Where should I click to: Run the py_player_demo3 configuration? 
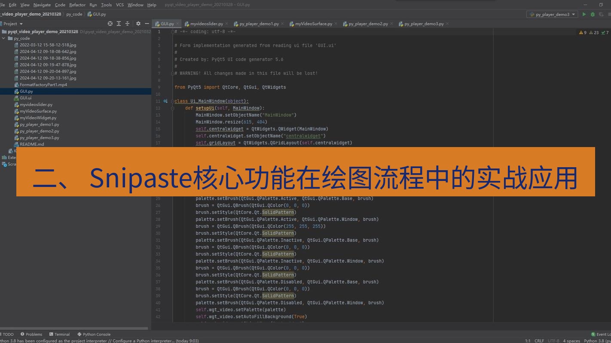click(x=584, y=14)
